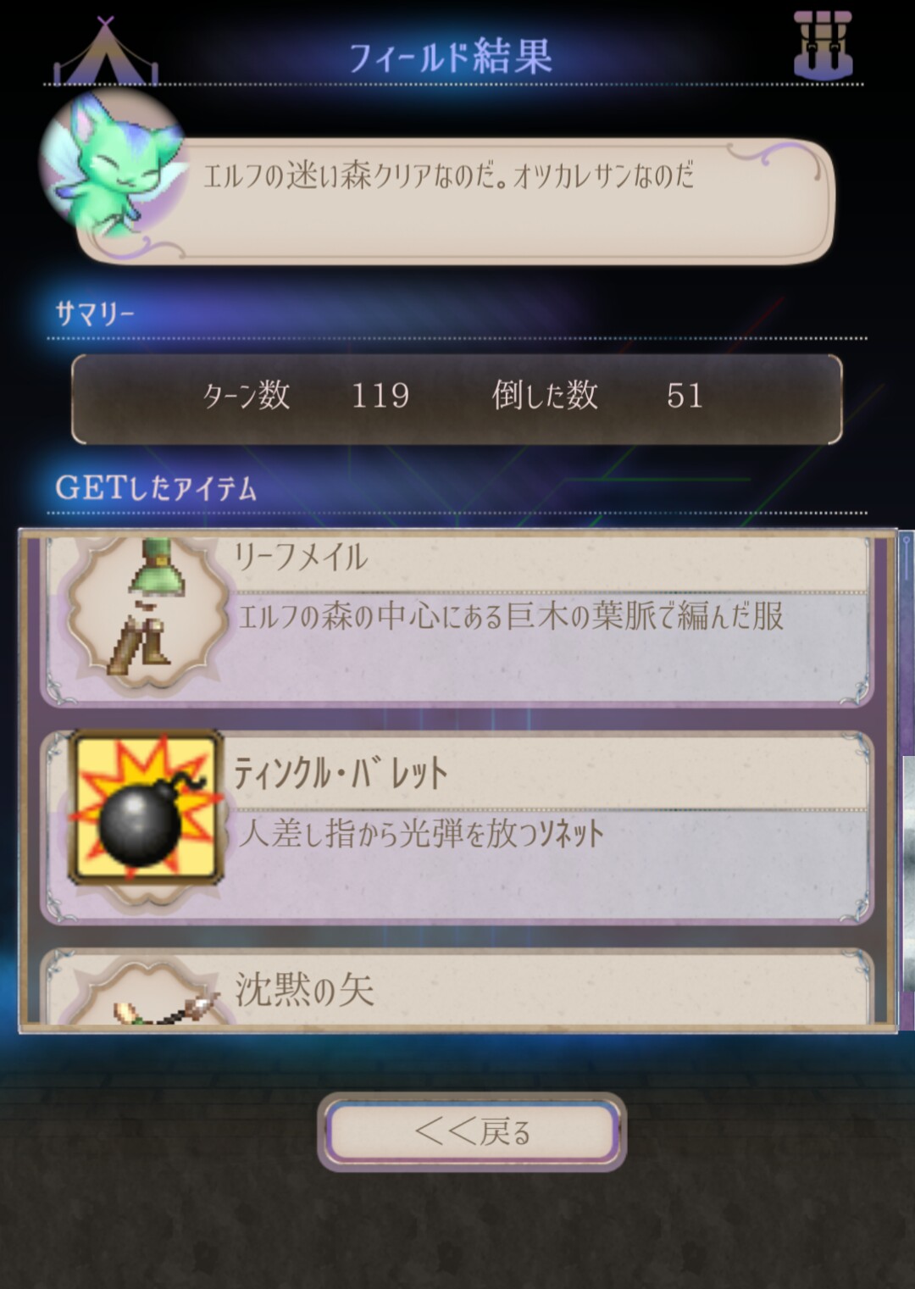Tap the GETしたアイテム section heading
The width and height of the screenshot is (915, 1289).
156,488
